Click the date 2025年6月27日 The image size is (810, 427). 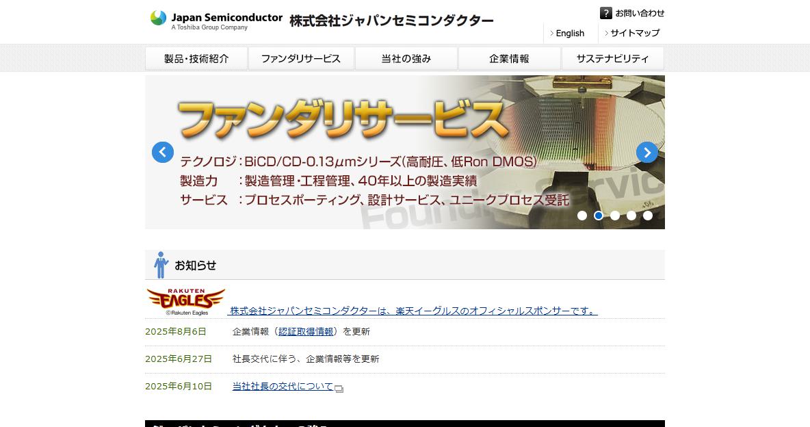tap(179, 359)
